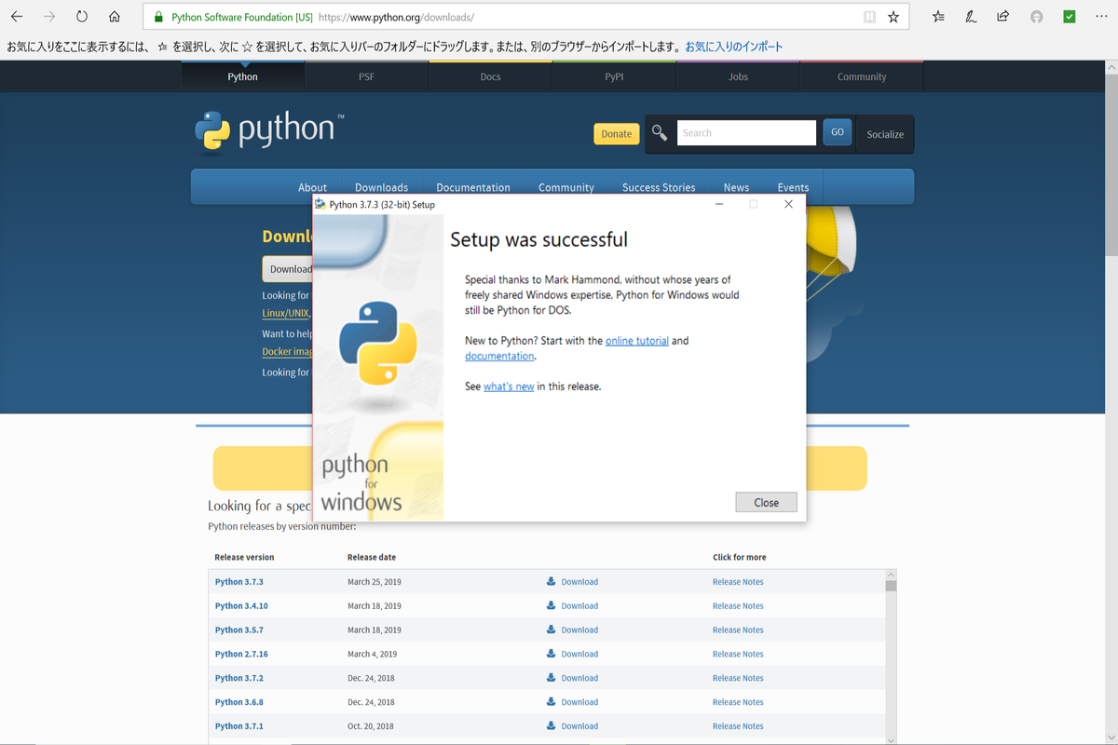The height and width of the screenshot is (745, 1118).
Task: Open the Python top navigation tab
Action: click(242, 76)
